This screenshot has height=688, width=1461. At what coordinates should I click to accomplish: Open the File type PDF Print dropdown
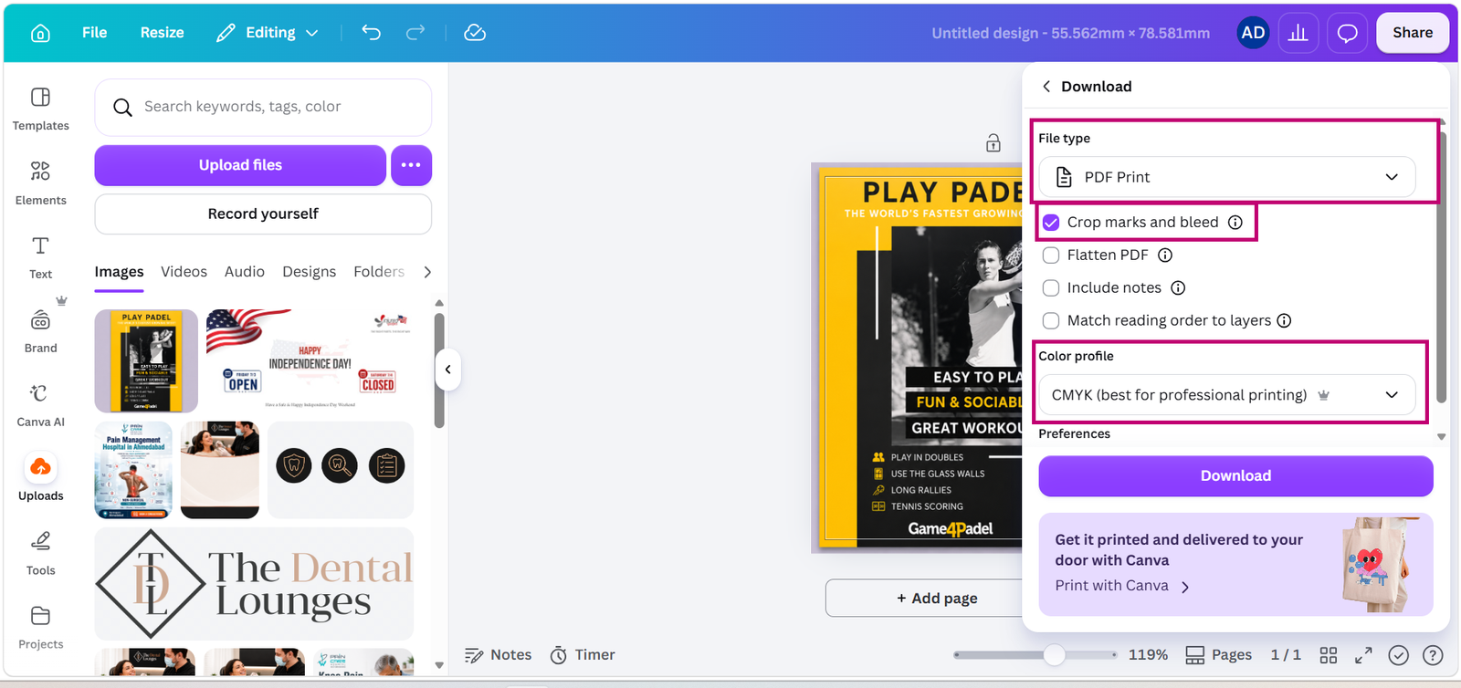point(1227,177)
